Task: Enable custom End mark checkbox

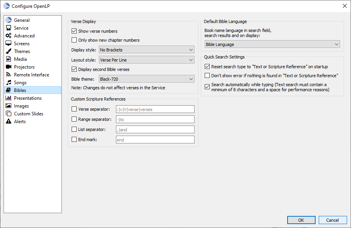Action: pos(74,139)
